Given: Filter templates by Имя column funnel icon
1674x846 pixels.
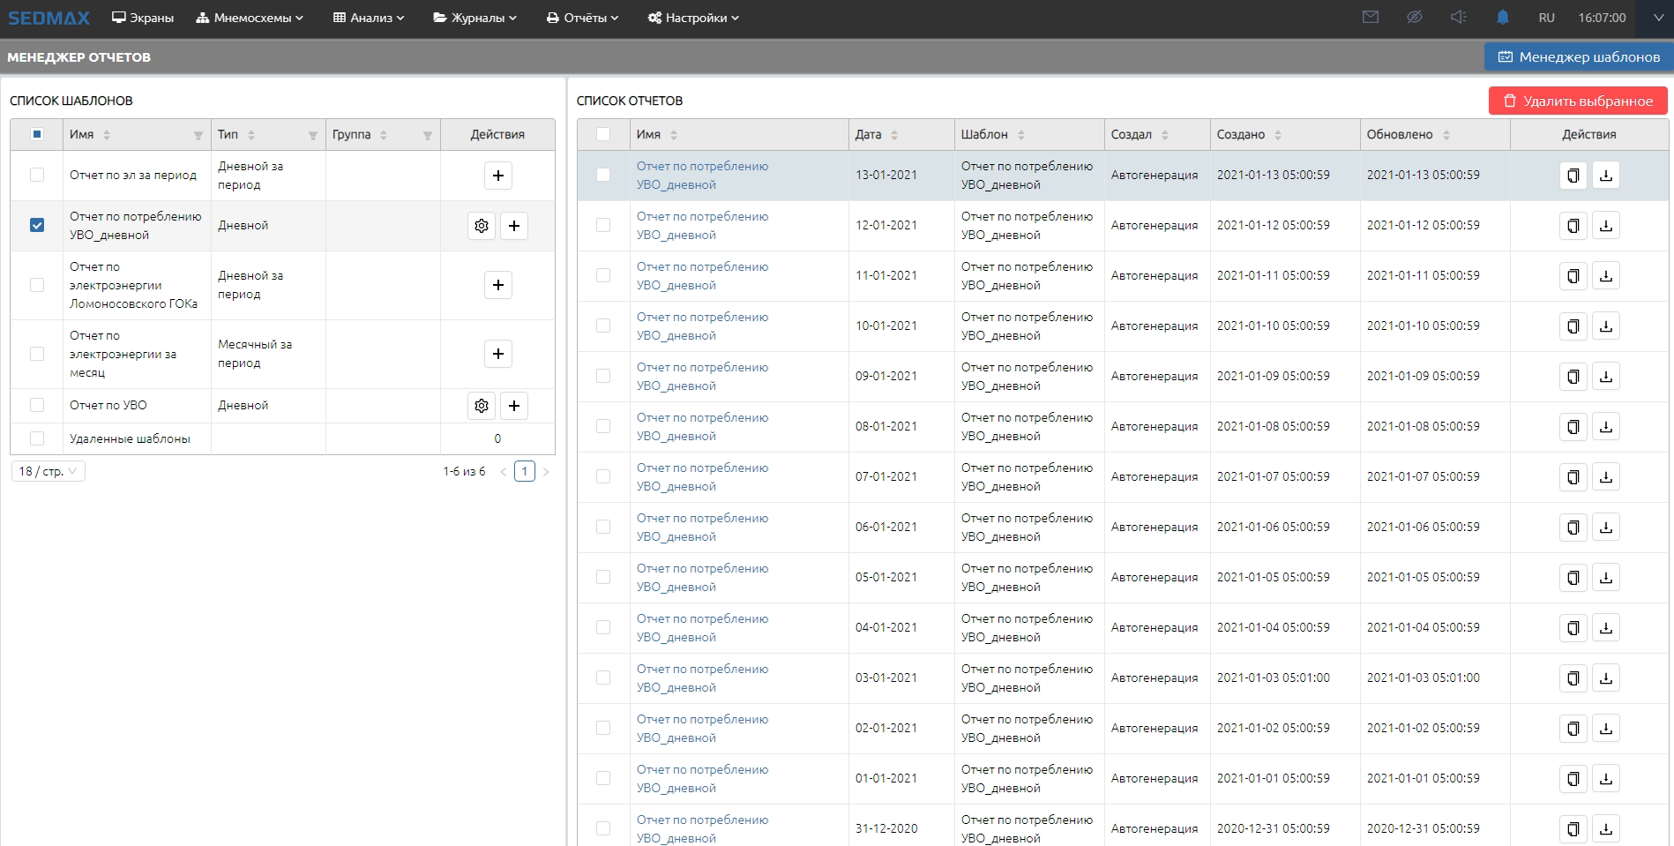Looking at the screenshot, I should 198,136.
